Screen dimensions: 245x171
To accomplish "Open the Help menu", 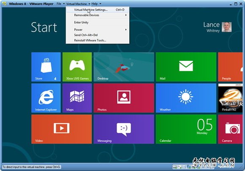I will point(95,4).
